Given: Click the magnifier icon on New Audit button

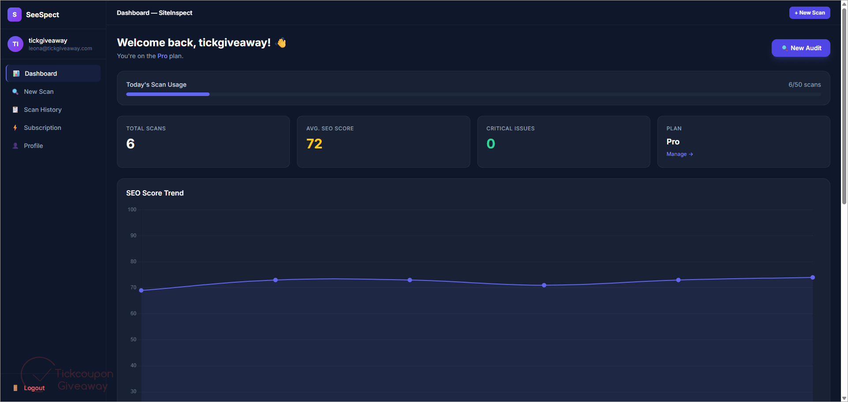Looking at the screenshot, I should (784, 48).
